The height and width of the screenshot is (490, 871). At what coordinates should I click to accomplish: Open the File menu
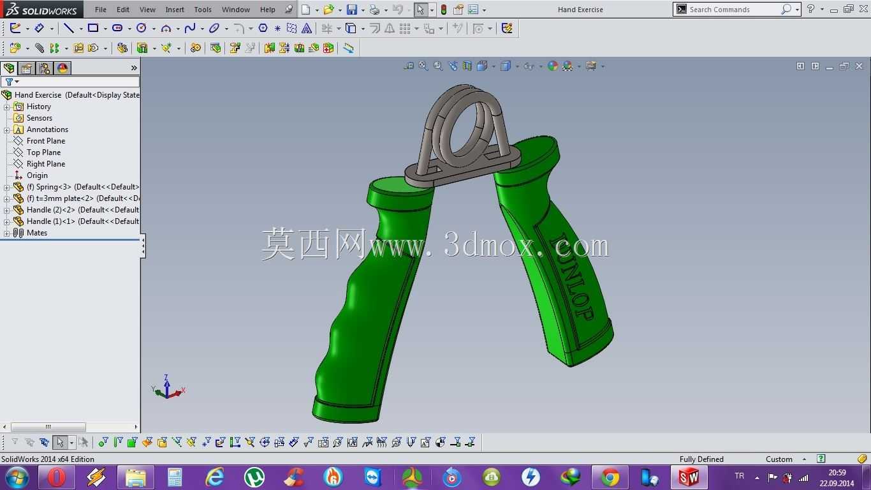coord(101,10)
